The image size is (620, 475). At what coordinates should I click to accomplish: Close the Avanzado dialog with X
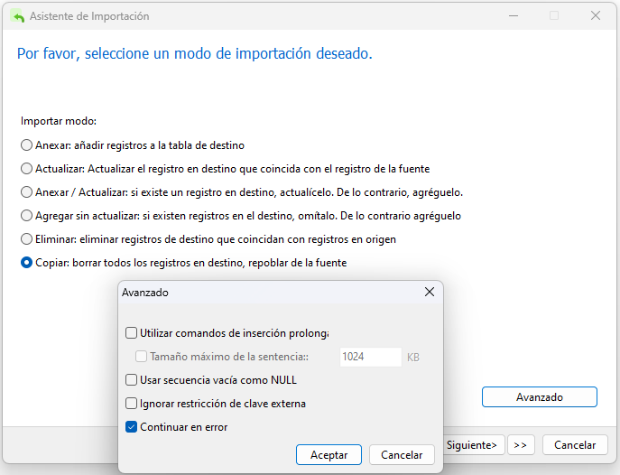click(x=430, y=293)
